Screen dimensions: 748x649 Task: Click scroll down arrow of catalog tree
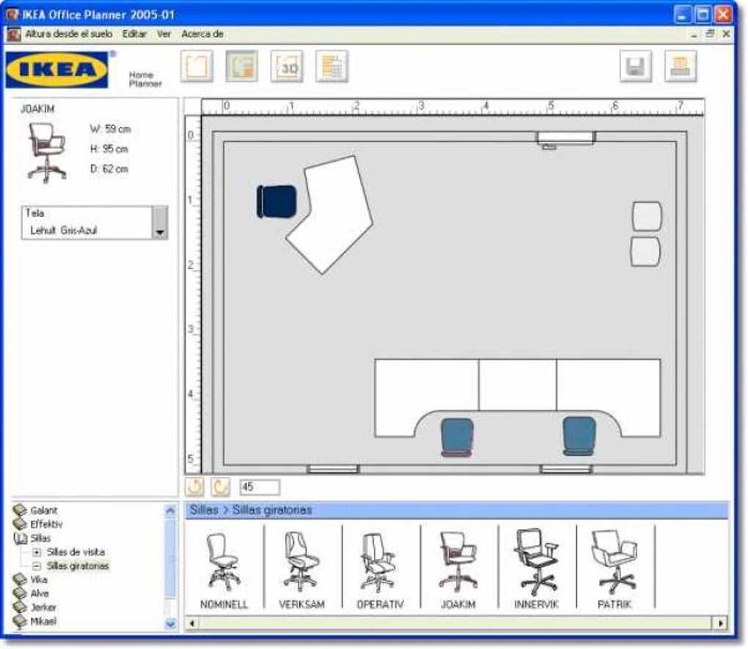170,624
